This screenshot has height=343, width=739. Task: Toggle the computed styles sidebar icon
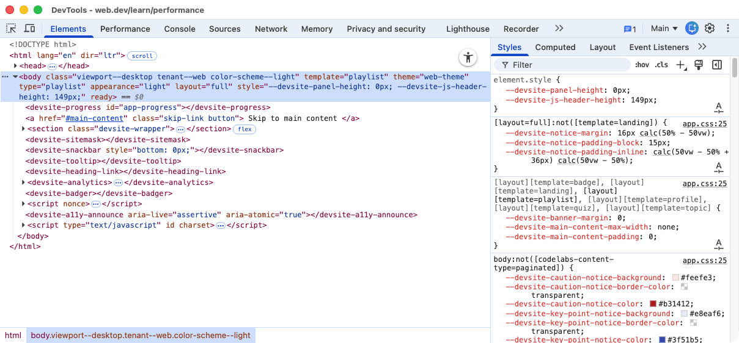tap(717, 65)
